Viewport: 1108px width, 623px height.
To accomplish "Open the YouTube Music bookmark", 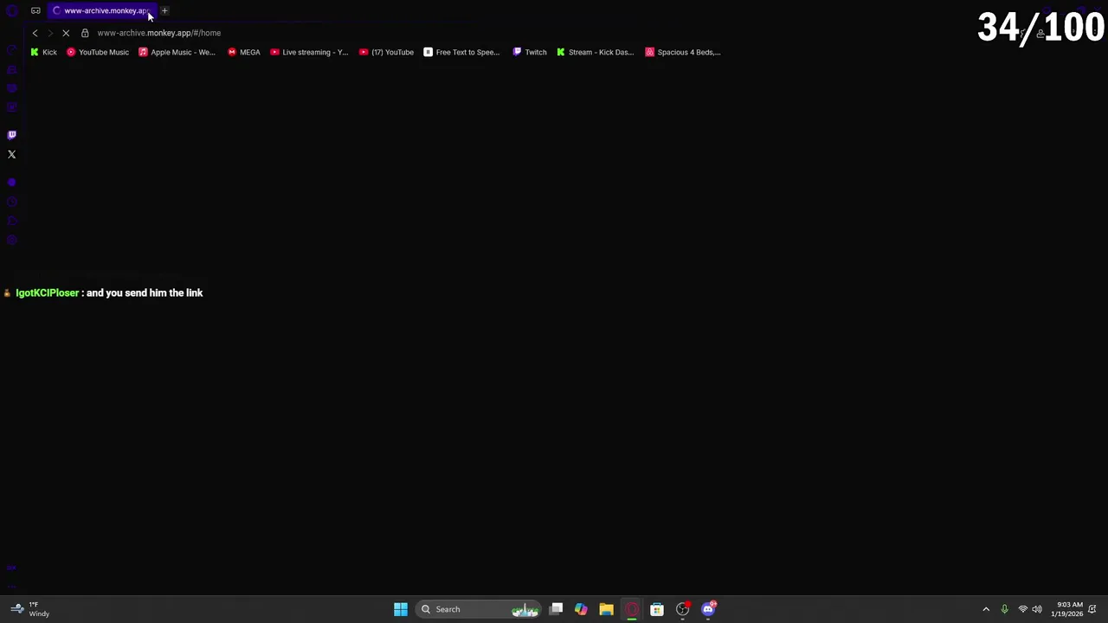I will click(x=98, y=52).
